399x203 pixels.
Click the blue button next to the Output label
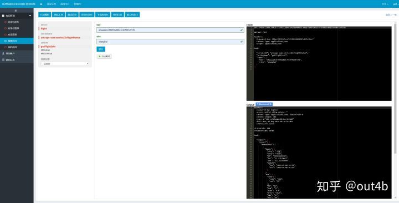(x=264, y=104)
